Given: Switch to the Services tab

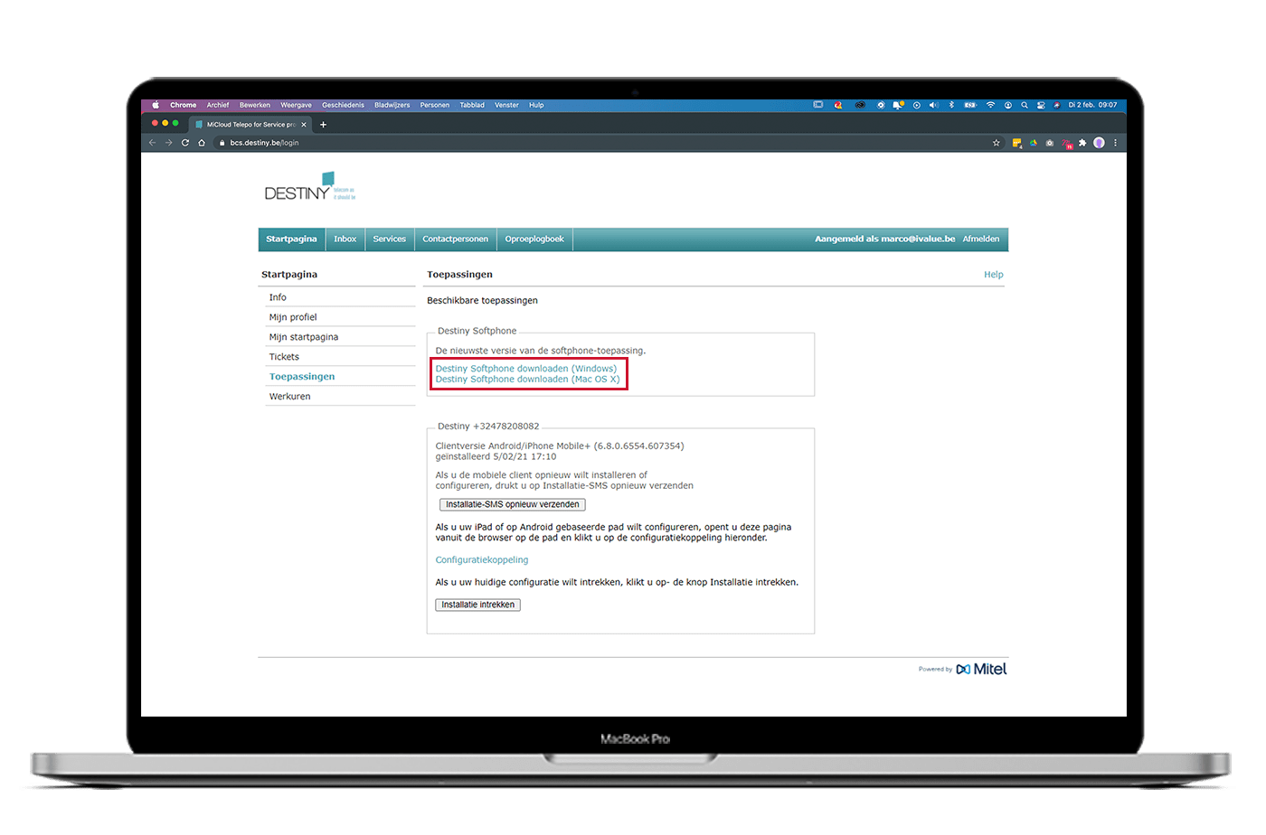Looking at the screenshot, I should click(390, 239).
